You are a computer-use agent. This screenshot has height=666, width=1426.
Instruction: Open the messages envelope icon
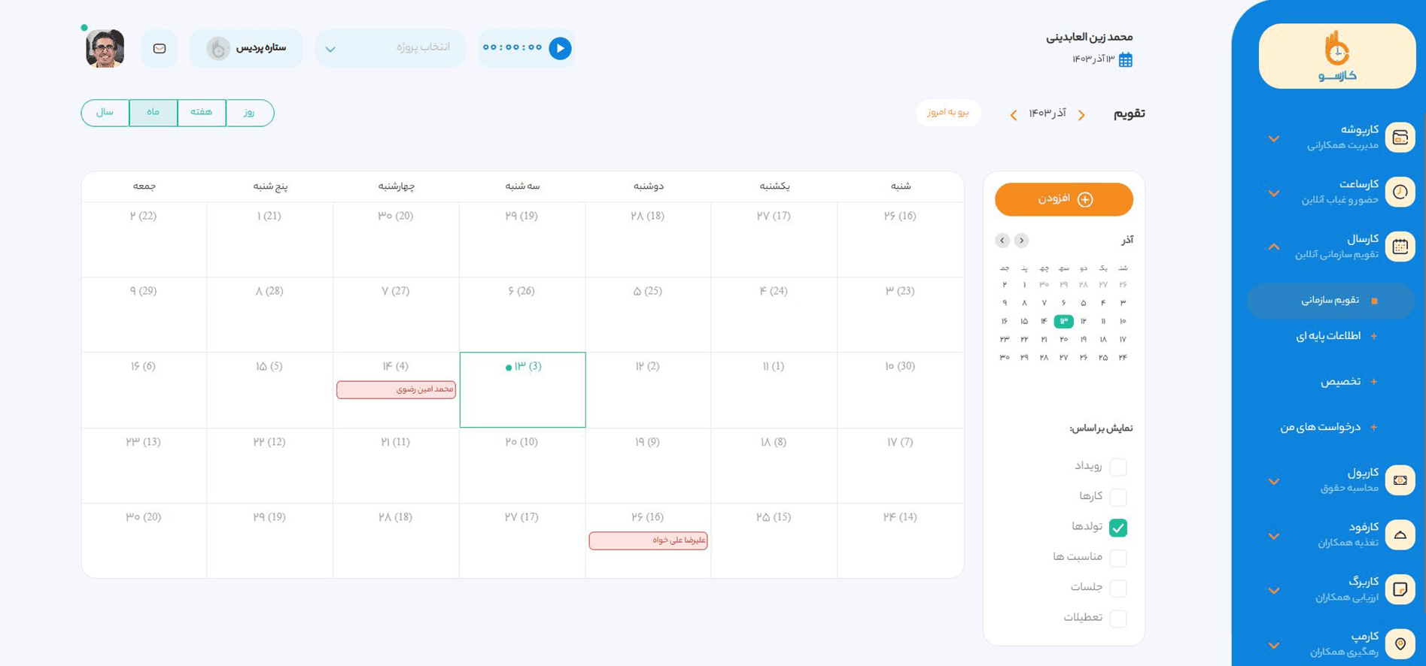coord(160,48)
